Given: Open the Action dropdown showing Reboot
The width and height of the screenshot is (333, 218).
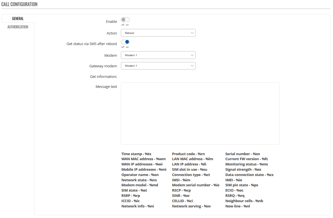Looking at the screenshot, I should tap(158, 33).
